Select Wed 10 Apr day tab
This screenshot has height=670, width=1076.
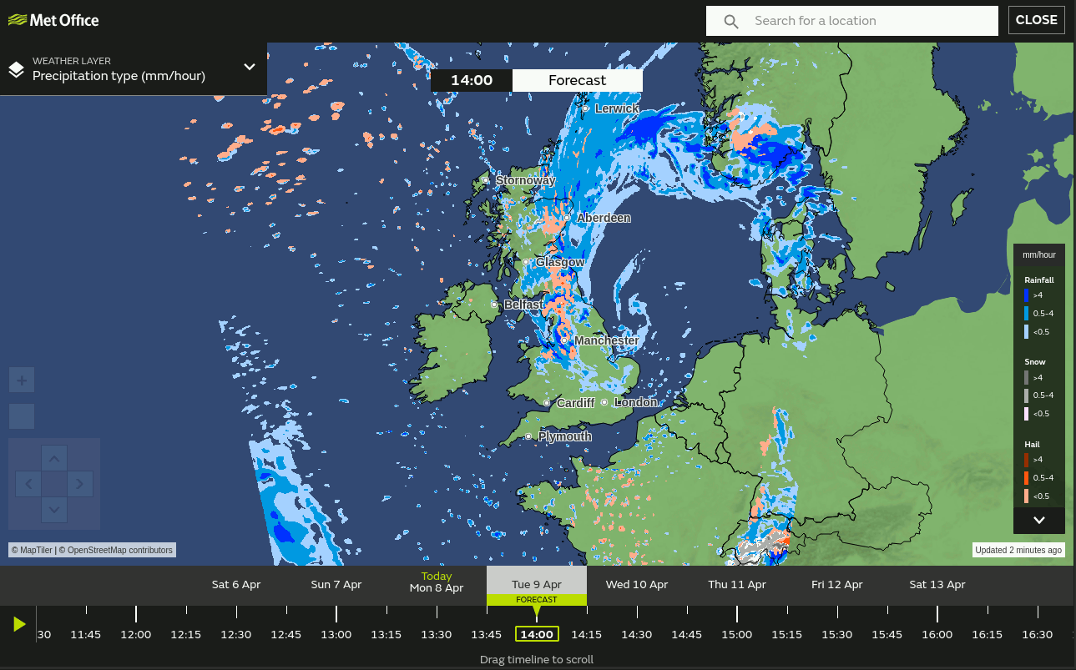(x=637, y=585)
